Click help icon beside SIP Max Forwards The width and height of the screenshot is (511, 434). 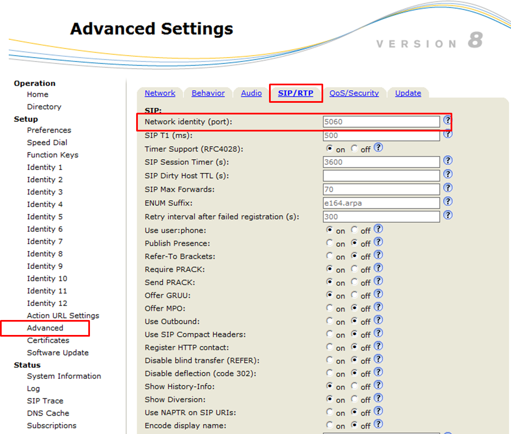448,188
